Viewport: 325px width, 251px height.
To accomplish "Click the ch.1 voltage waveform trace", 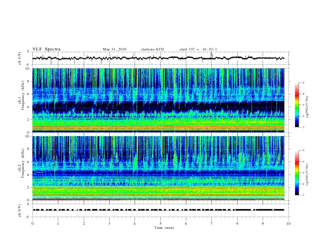I will click(x=158, y=58).
